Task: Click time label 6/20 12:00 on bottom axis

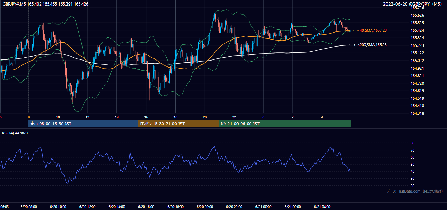Action: click(x=87, y=207)
